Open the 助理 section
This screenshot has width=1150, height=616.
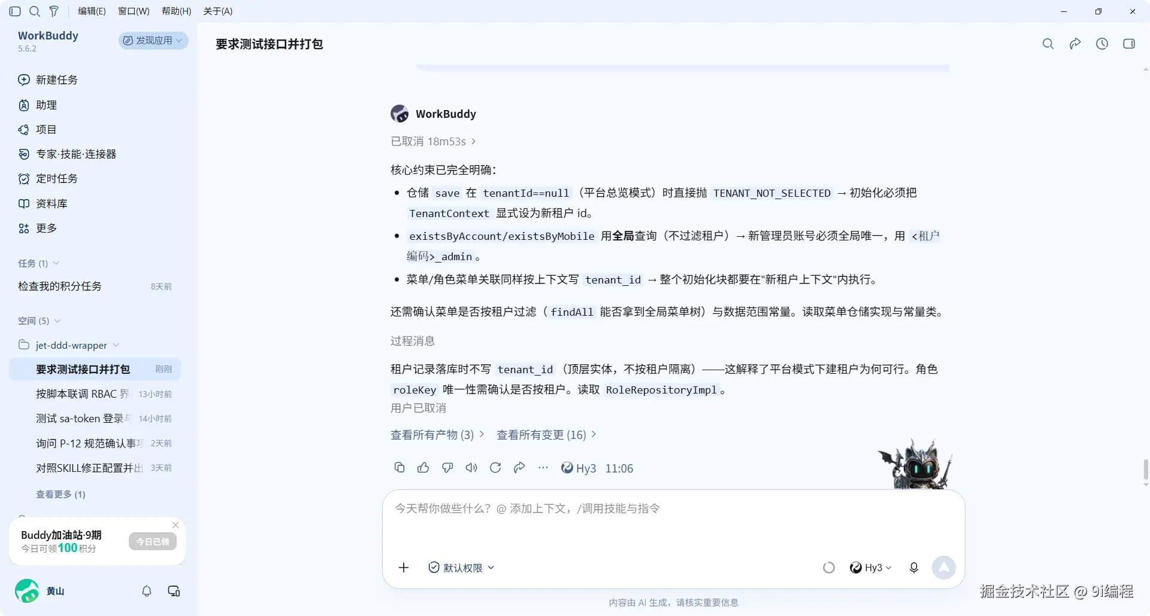(37, 105)
